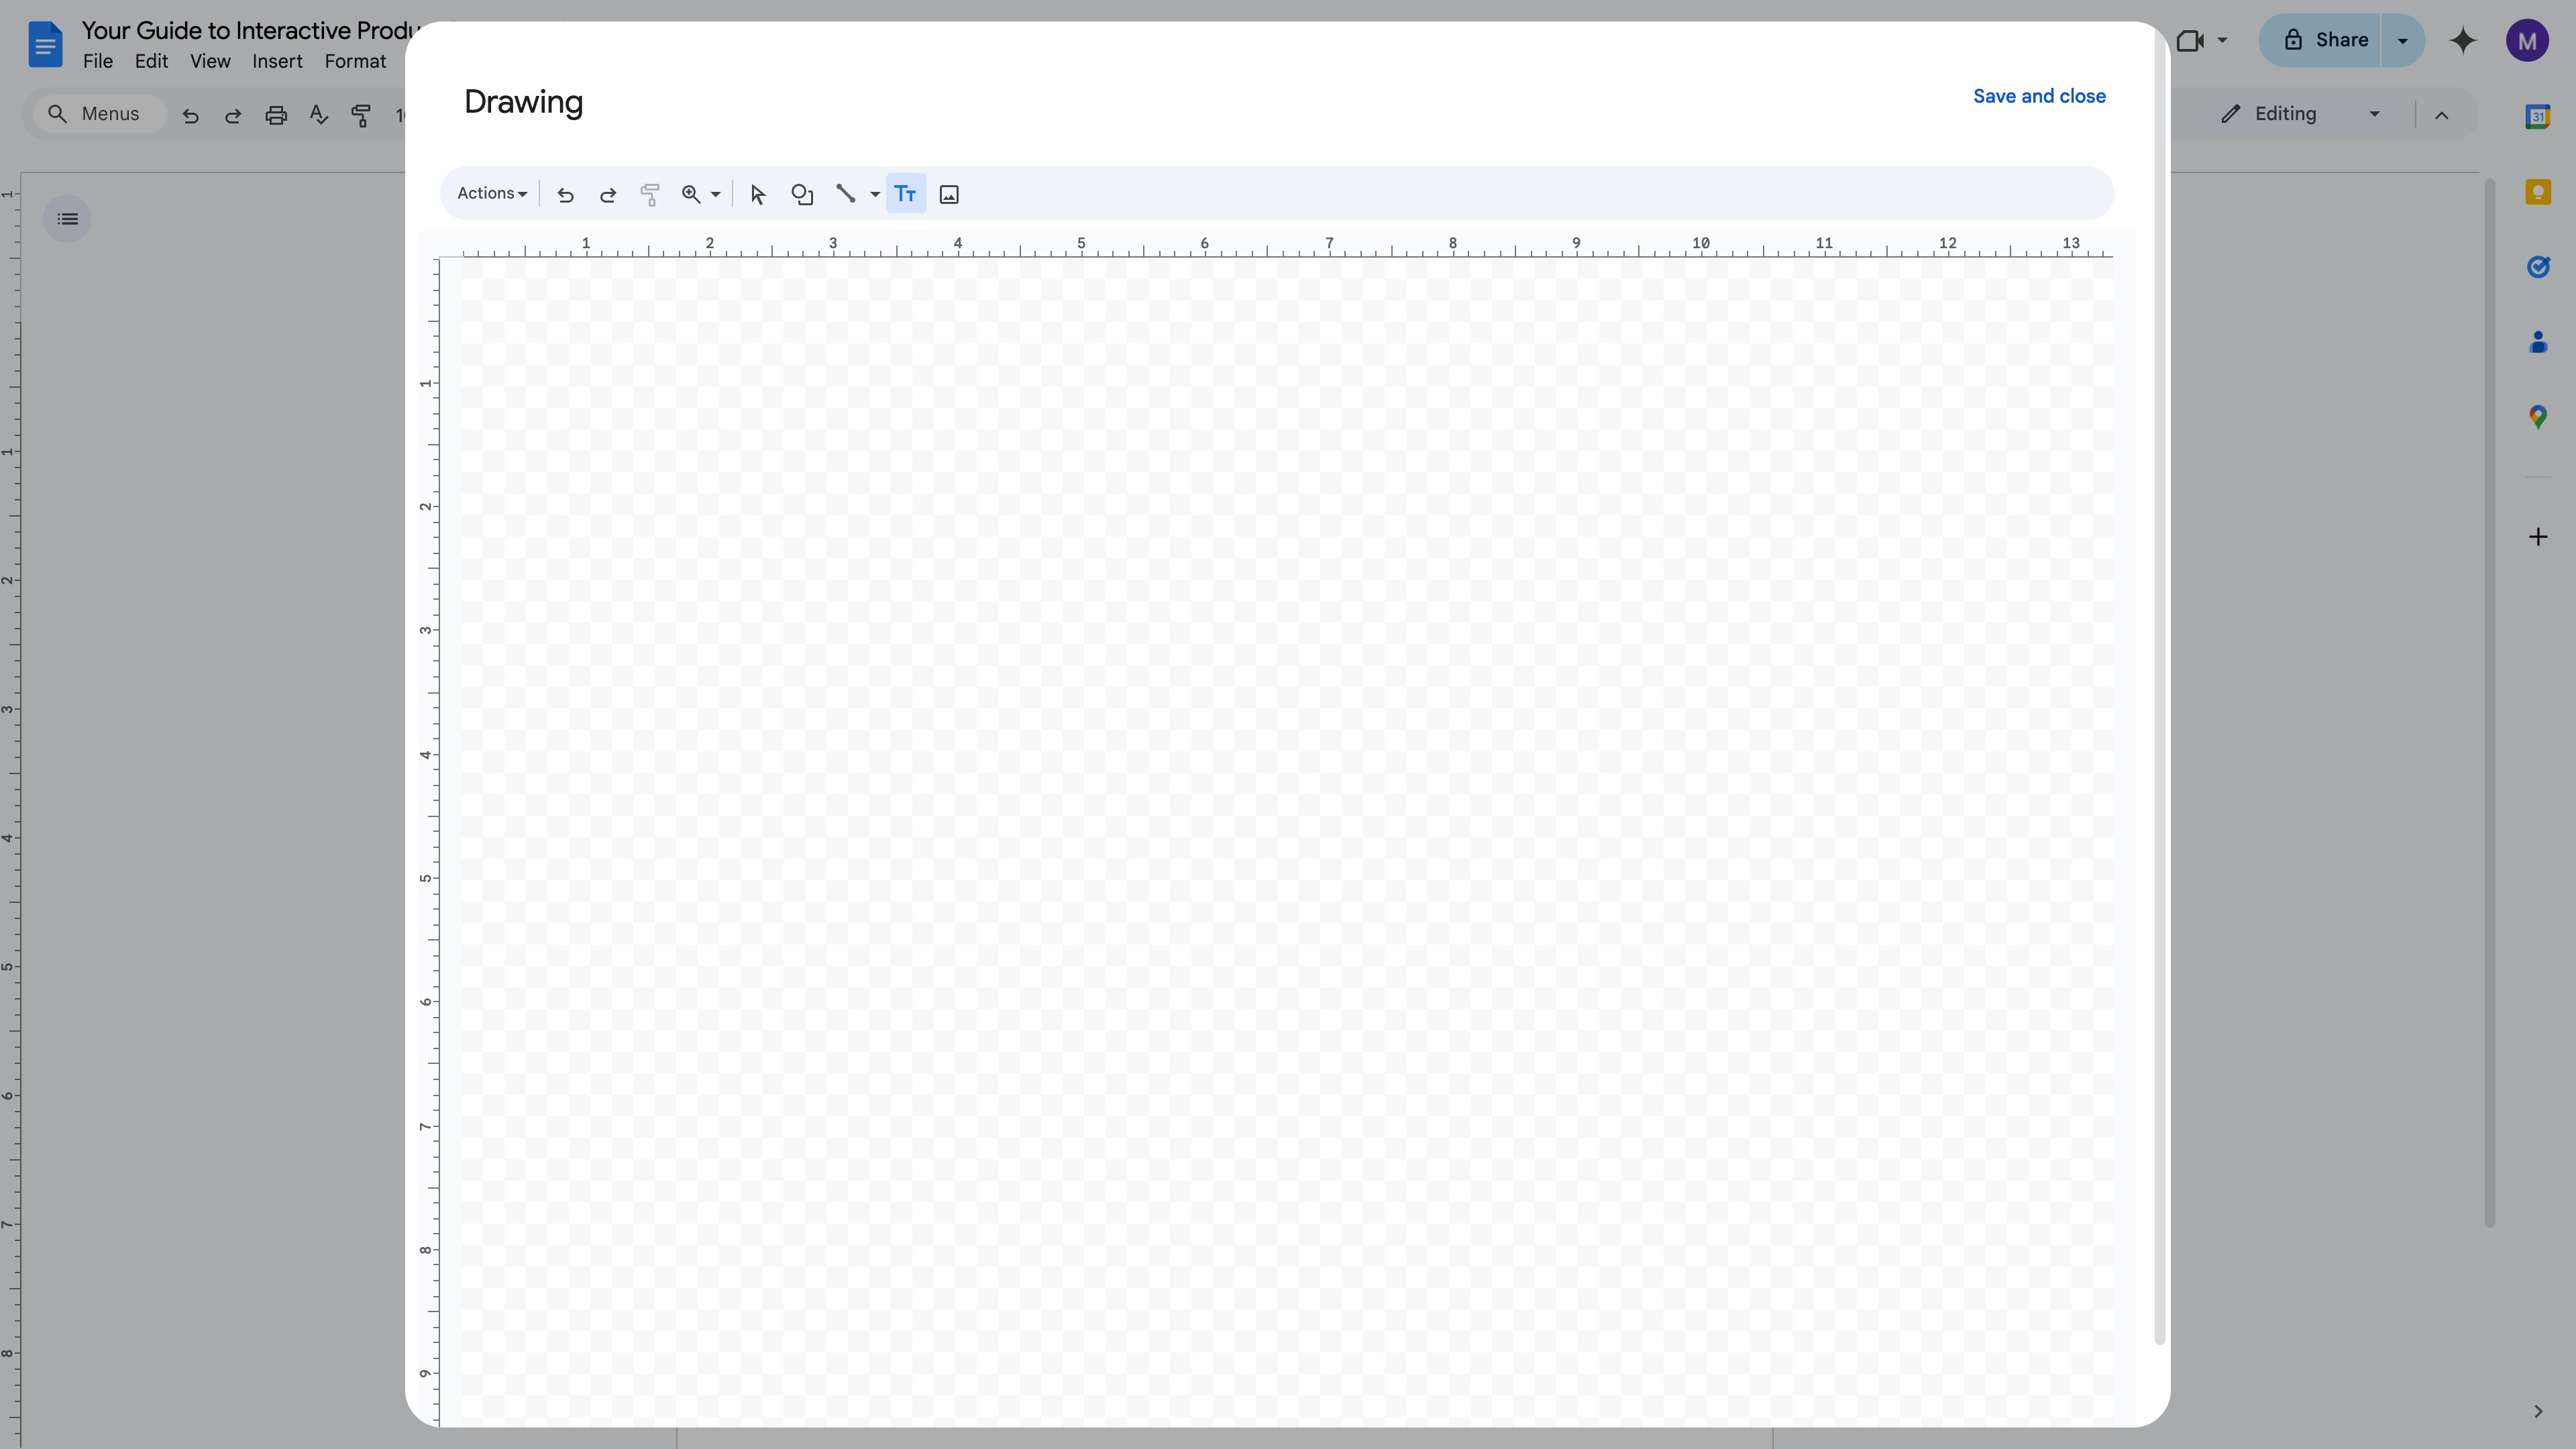This screenshot has height=1449, width=2576.
Task: Get add-ons with plus icon
Action: pyautogui.click(x=2538, y=537)
